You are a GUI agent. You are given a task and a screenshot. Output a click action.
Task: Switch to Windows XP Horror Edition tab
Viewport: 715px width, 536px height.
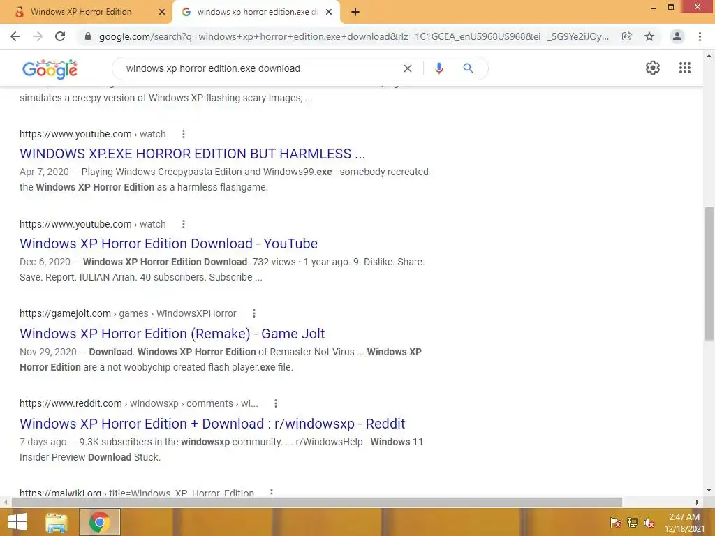81,12
